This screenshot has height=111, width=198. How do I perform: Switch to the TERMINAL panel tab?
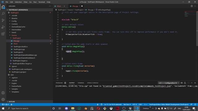pos(81,83)
